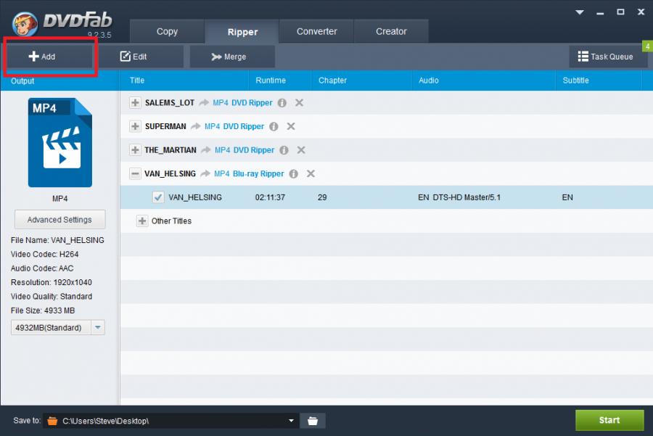Click the Advanced Settings button
The width and height of the screenshot is (653, 436).
click(x=59, y=220)
